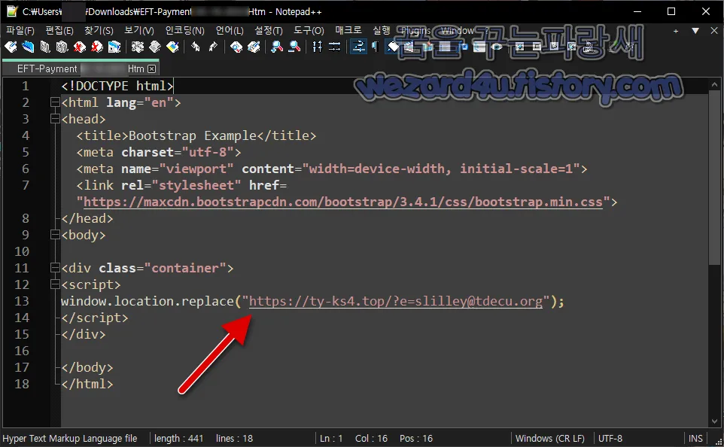This screenshot has height=447, width=724.
Task: Select the EFT-Payment document tab
Action: point(81,68)
